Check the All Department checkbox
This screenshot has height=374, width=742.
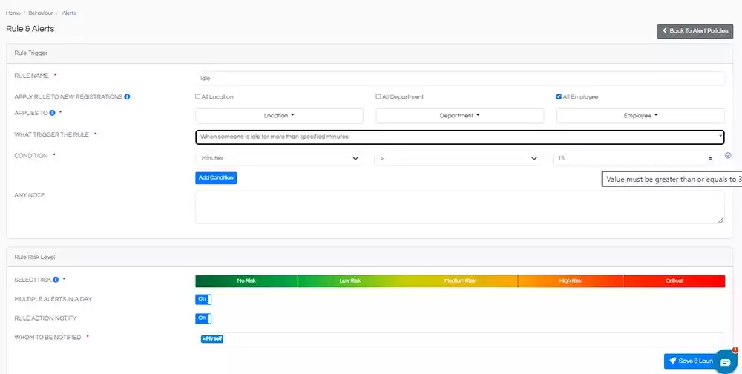click(x=378, y=96)
